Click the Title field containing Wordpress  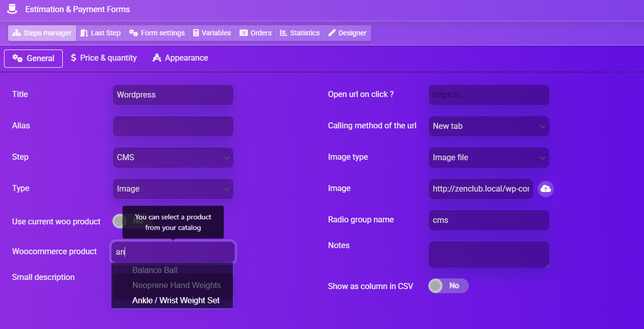(173, 95)
